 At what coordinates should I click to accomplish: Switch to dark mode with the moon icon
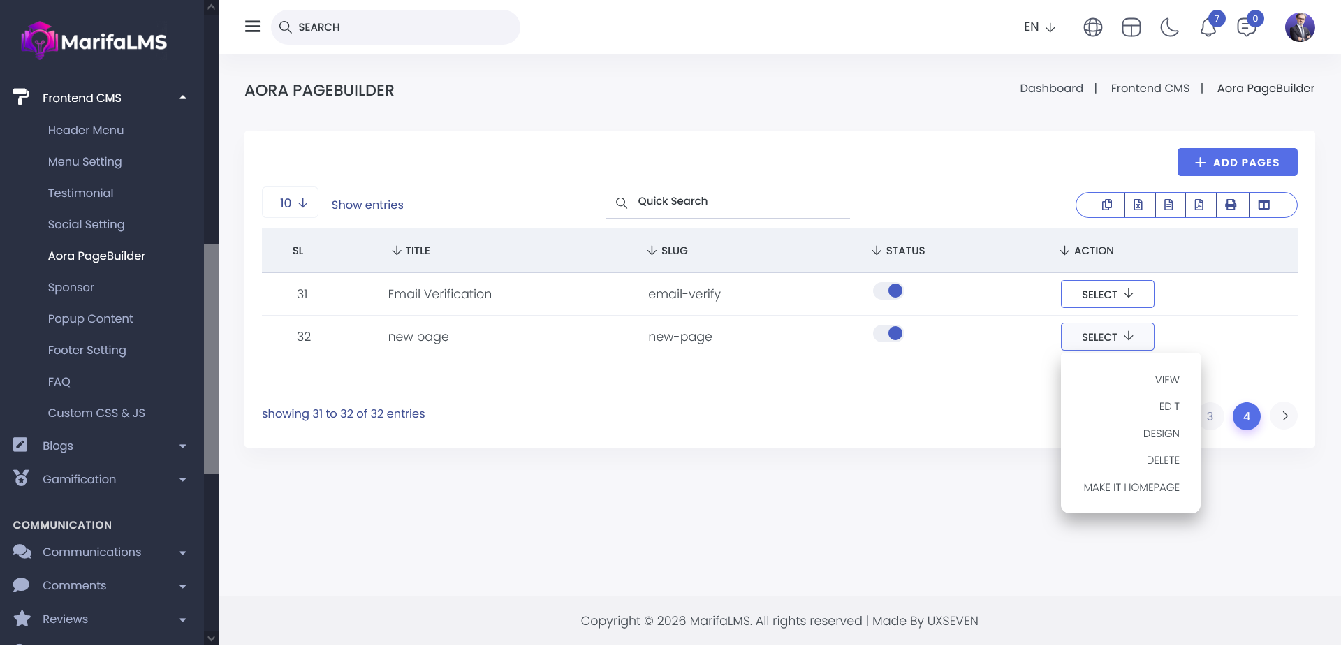pos(1169,27)
